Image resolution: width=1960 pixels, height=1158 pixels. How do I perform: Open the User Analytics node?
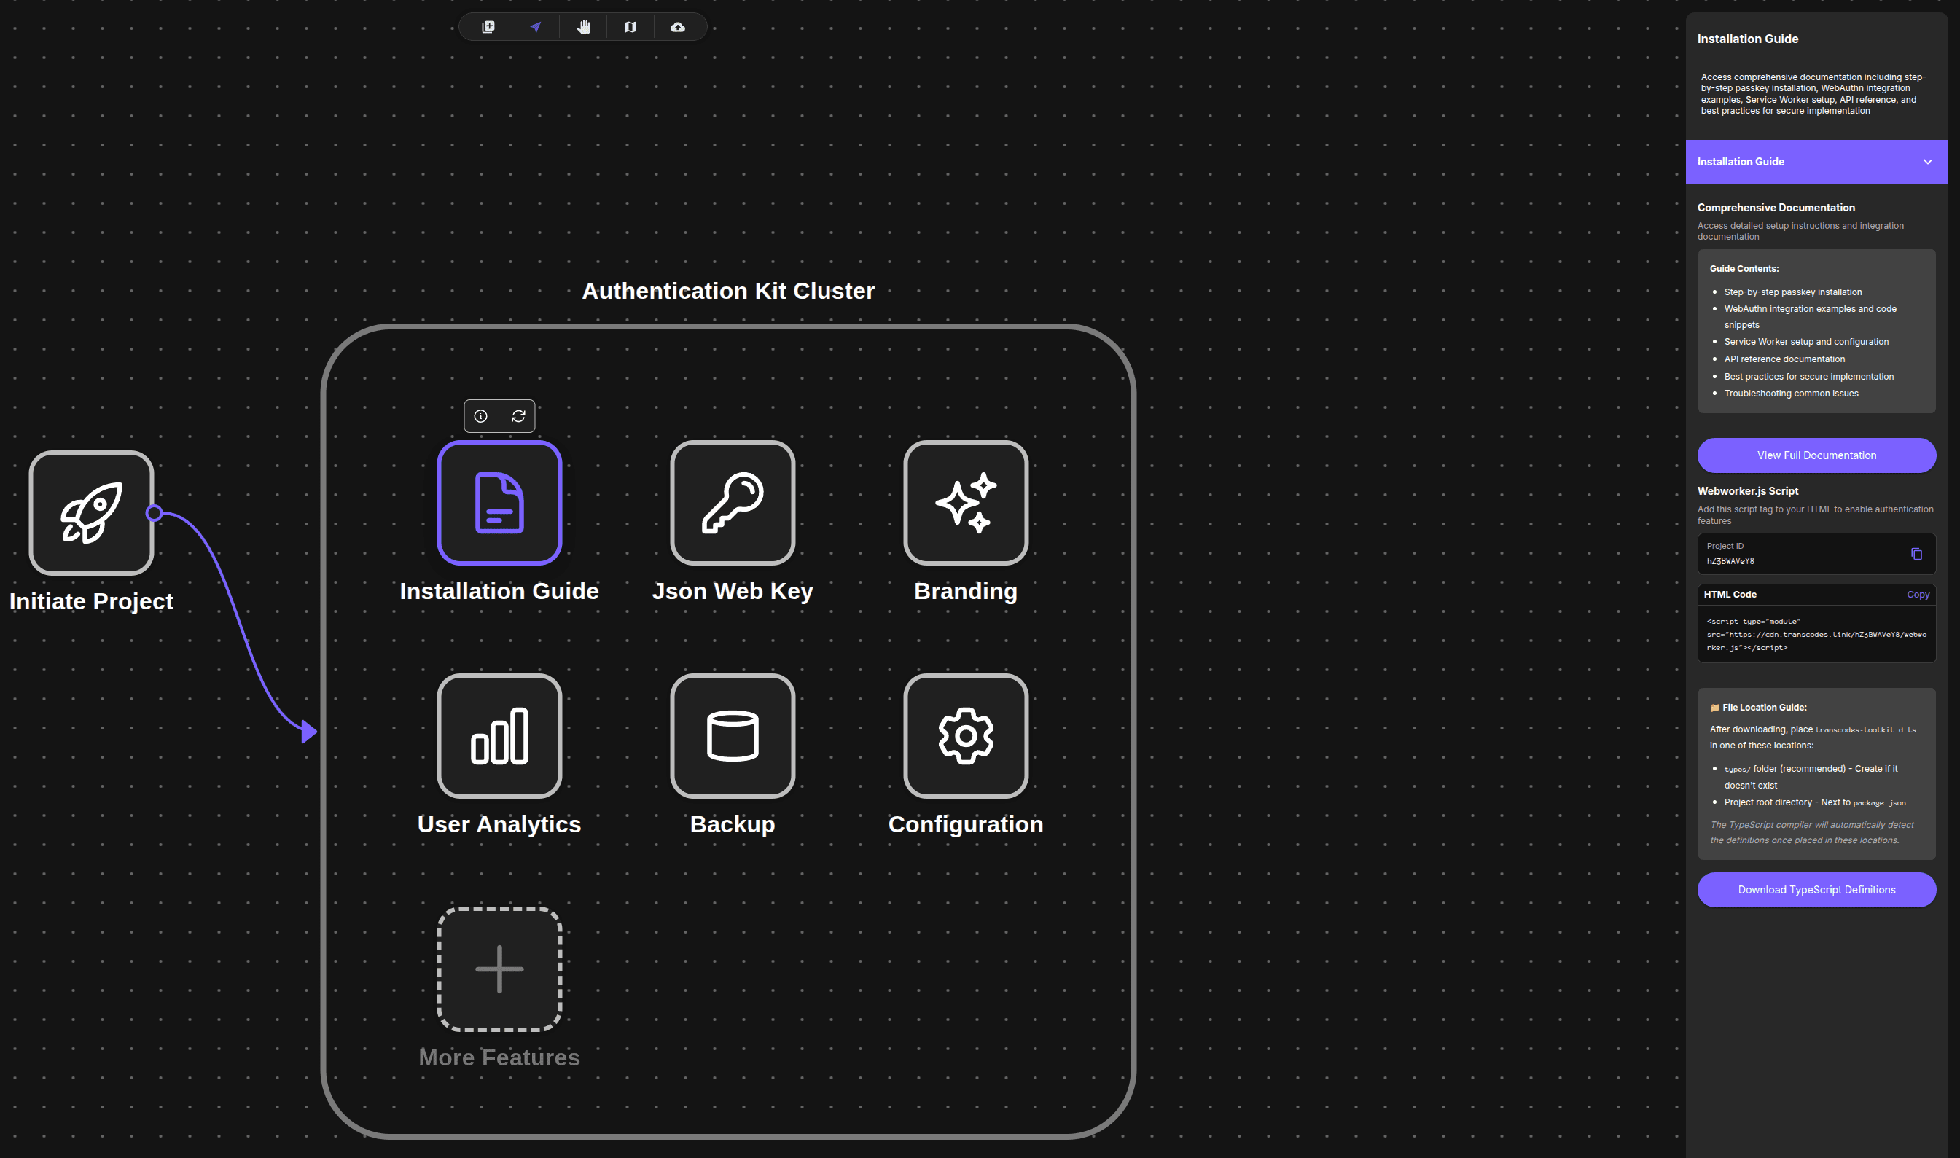(x=499, y=736)
